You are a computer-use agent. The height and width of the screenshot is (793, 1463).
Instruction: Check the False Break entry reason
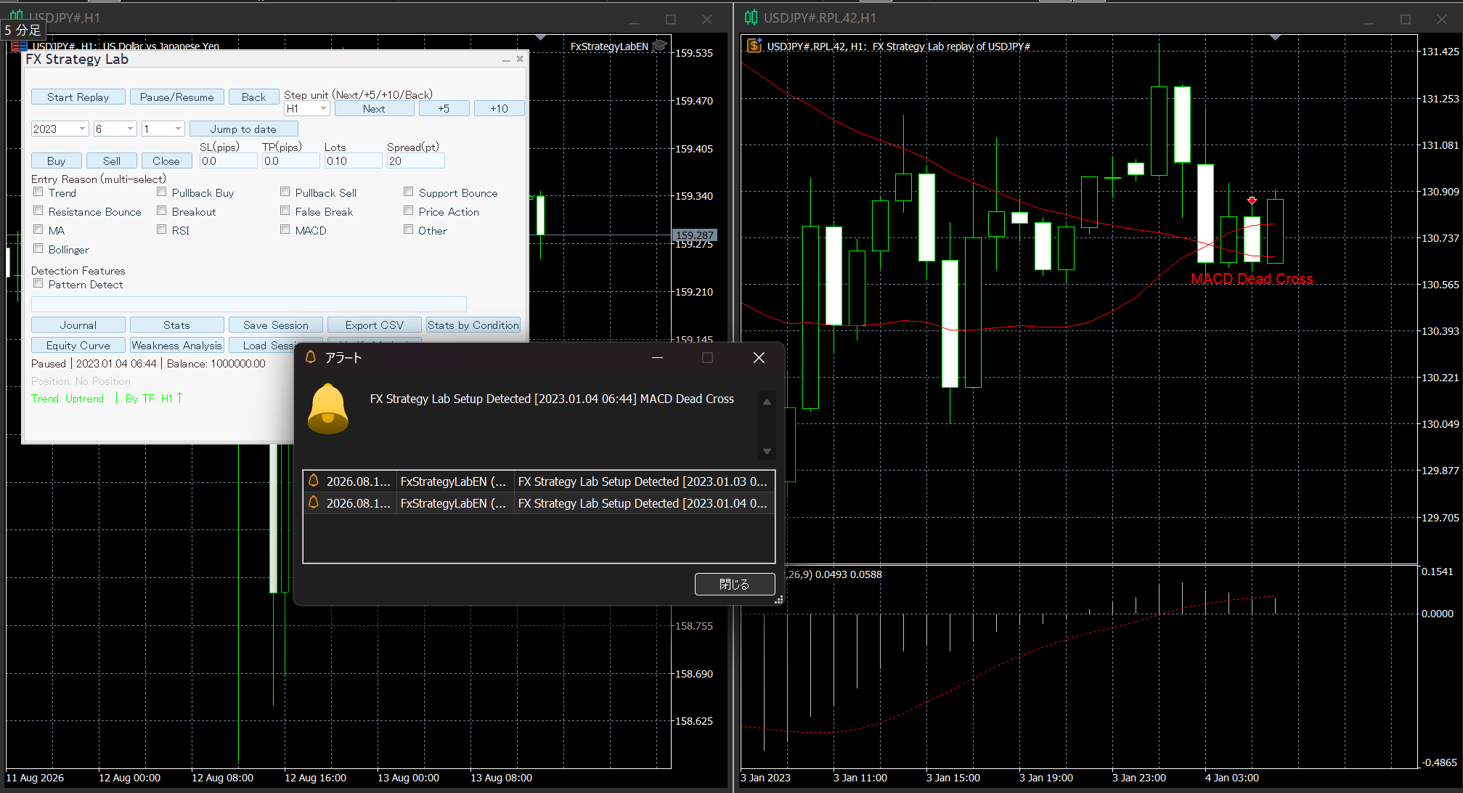[285, 211]
